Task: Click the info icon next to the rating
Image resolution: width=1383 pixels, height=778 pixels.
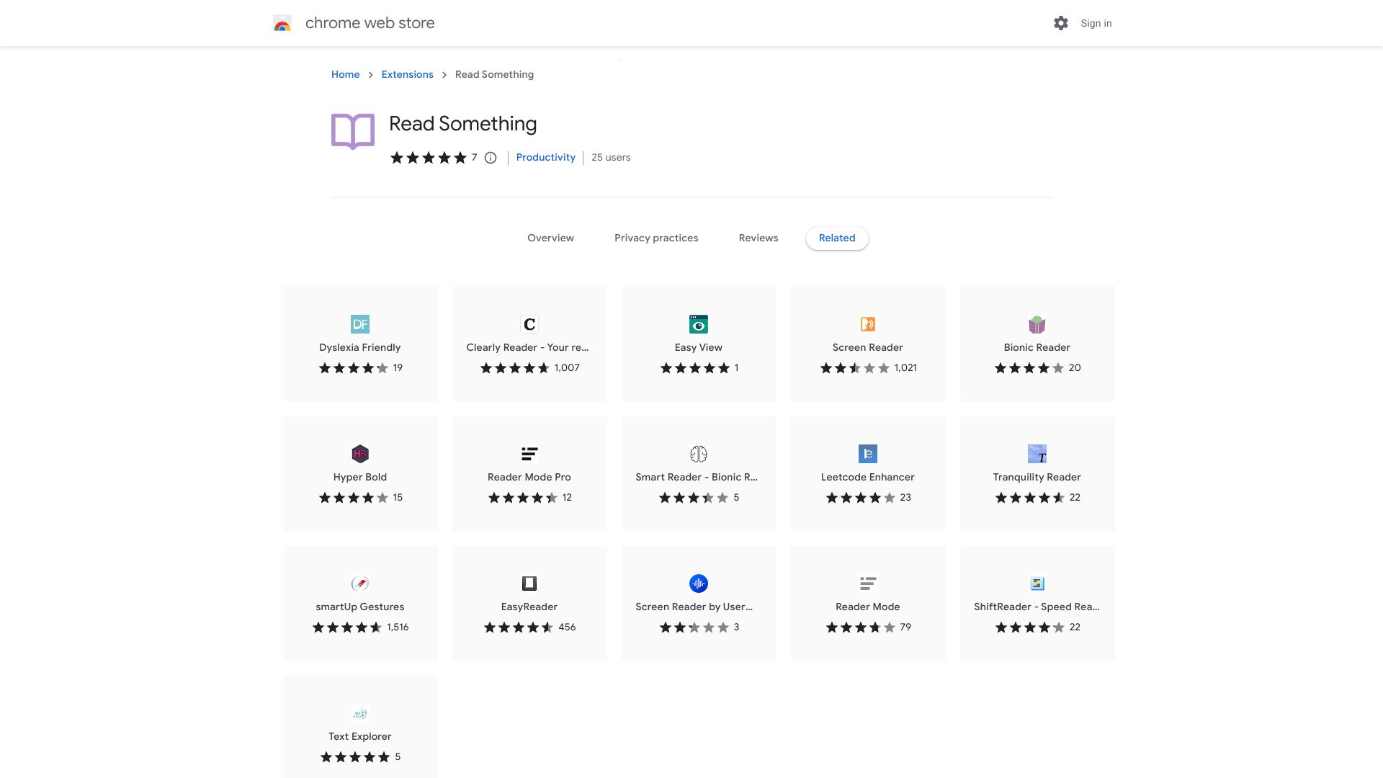Action: click(491, 158)
